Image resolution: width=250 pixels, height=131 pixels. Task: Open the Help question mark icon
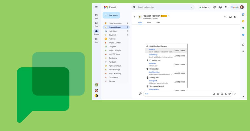[215, 7]
